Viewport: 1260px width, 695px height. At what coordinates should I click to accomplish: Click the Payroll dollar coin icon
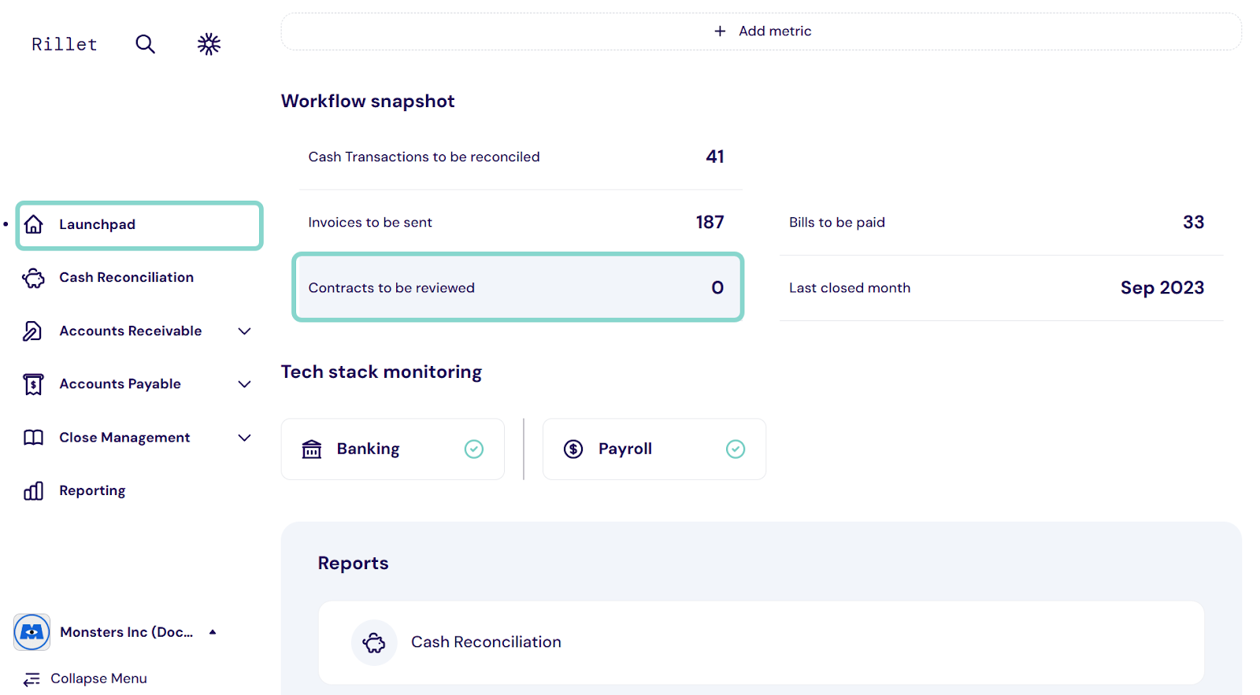coord(573,449)
